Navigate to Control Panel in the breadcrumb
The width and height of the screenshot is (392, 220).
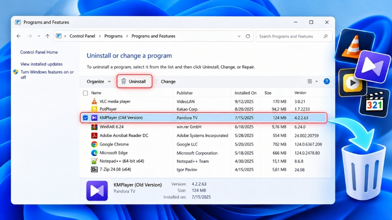(x=82, y=36)
